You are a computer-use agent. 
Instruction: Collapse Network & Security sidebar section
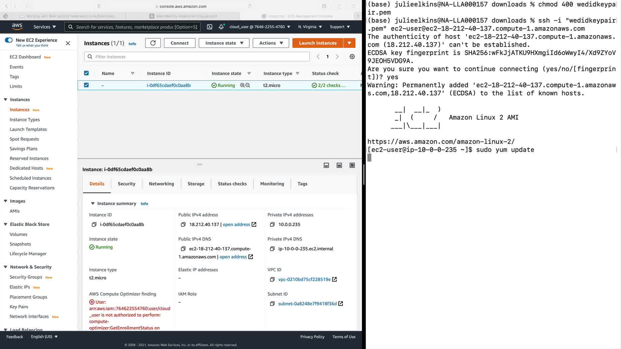coord(6,267)
